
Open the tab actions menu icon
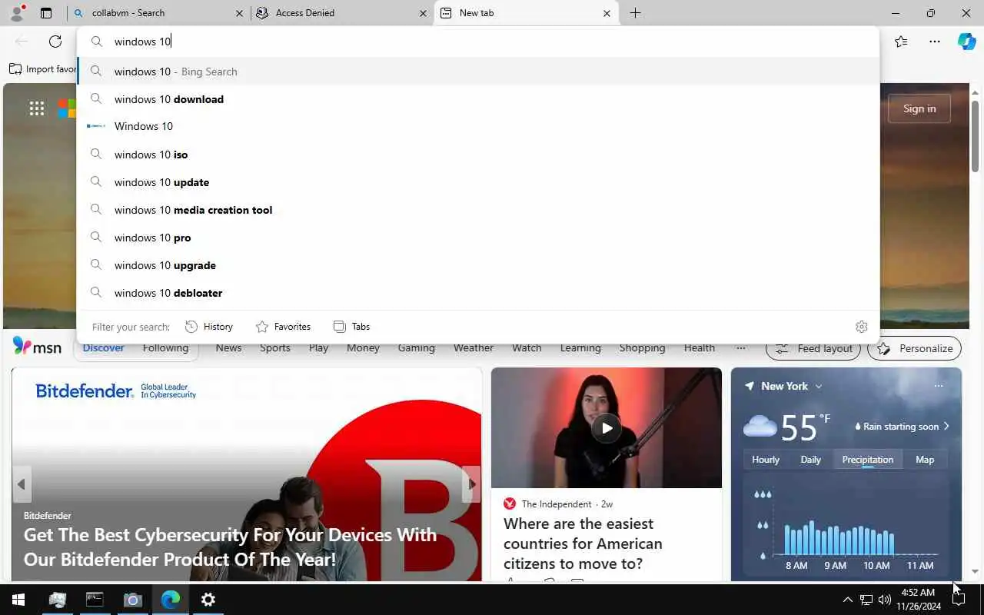pos(46,13)
